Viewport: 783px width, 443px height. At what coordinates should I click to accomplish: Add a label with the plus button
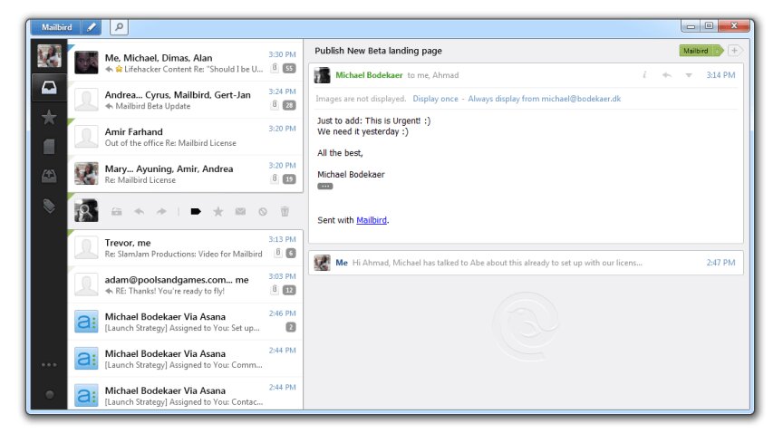click(x=735, y=51)
